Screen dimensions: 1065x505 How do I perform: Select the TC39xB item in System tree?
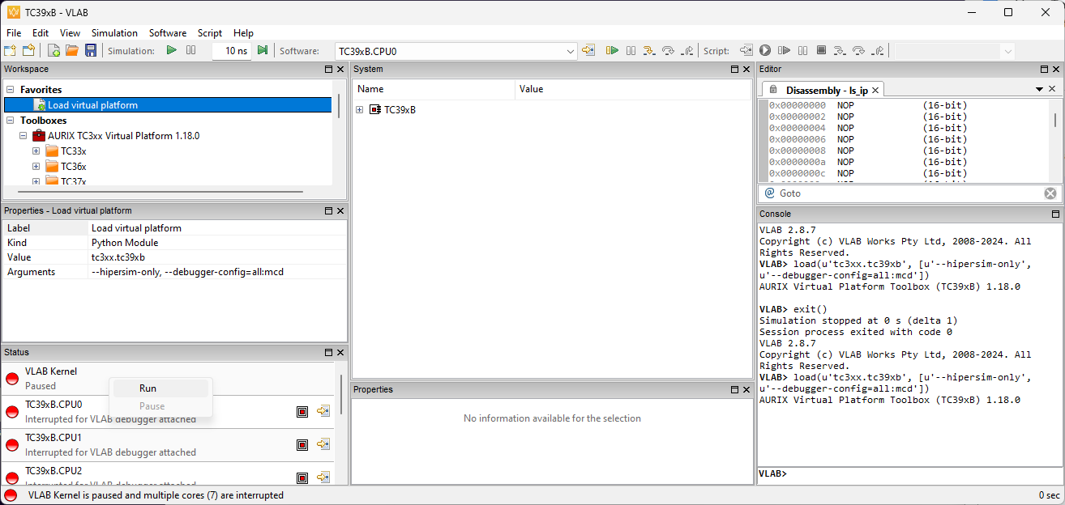point(400,109)
